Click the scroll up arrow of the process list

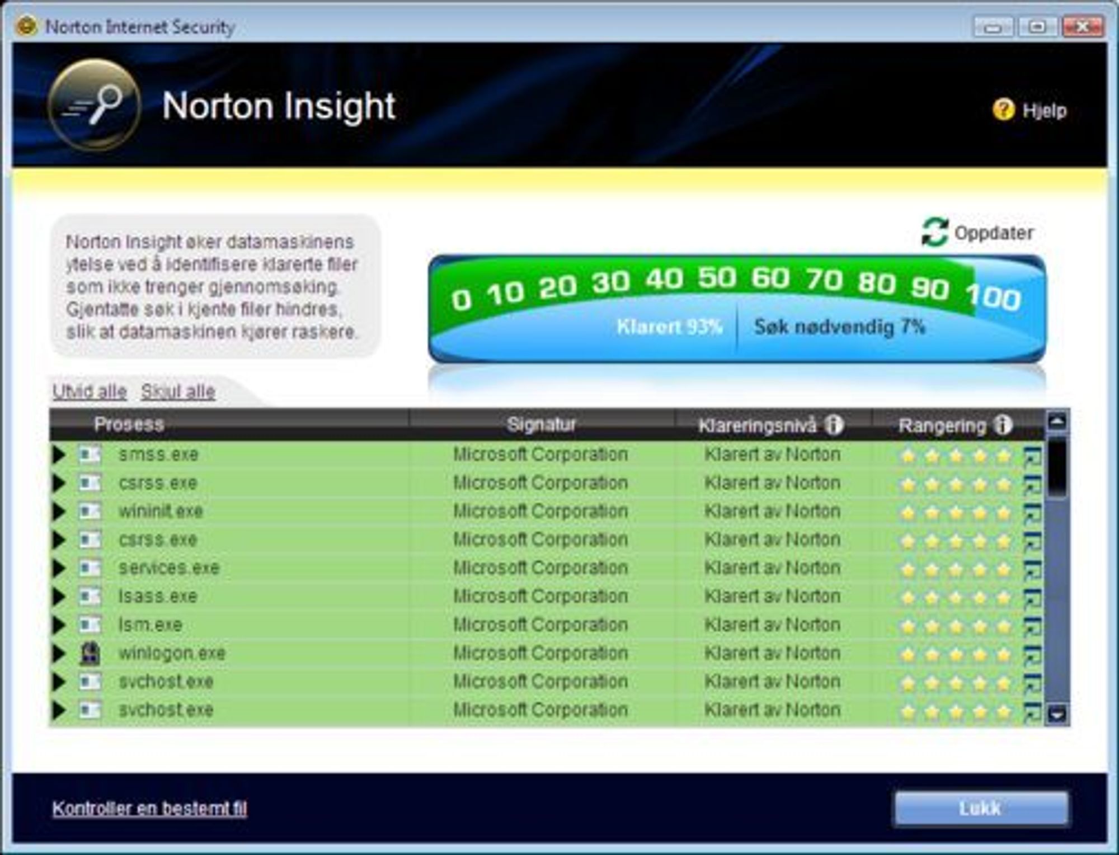[x=1057, y=421]
